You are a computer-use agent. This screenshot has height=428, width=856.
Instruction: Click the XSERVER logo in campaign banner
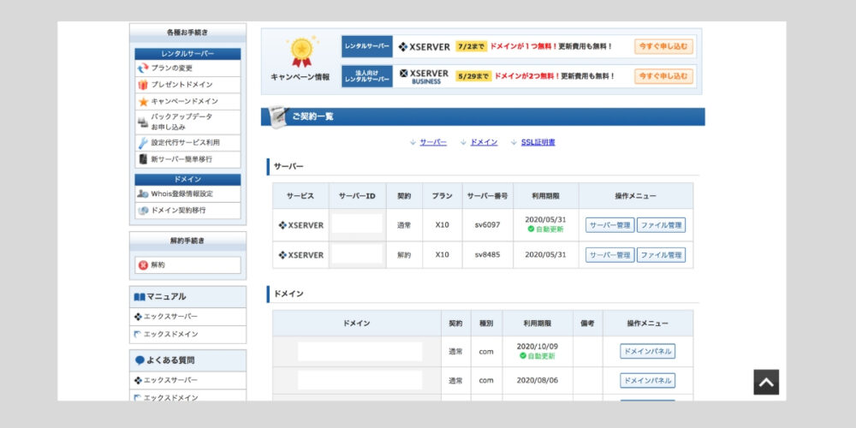pyautogui.click(x=424, y=47)
